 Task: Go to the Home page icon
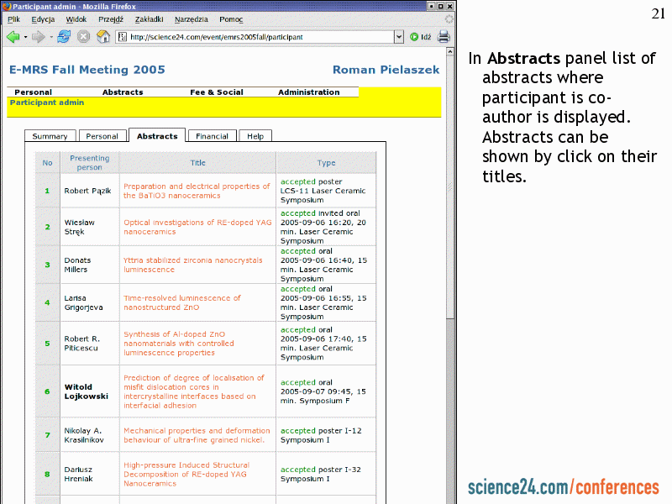(x=102, y=37)
